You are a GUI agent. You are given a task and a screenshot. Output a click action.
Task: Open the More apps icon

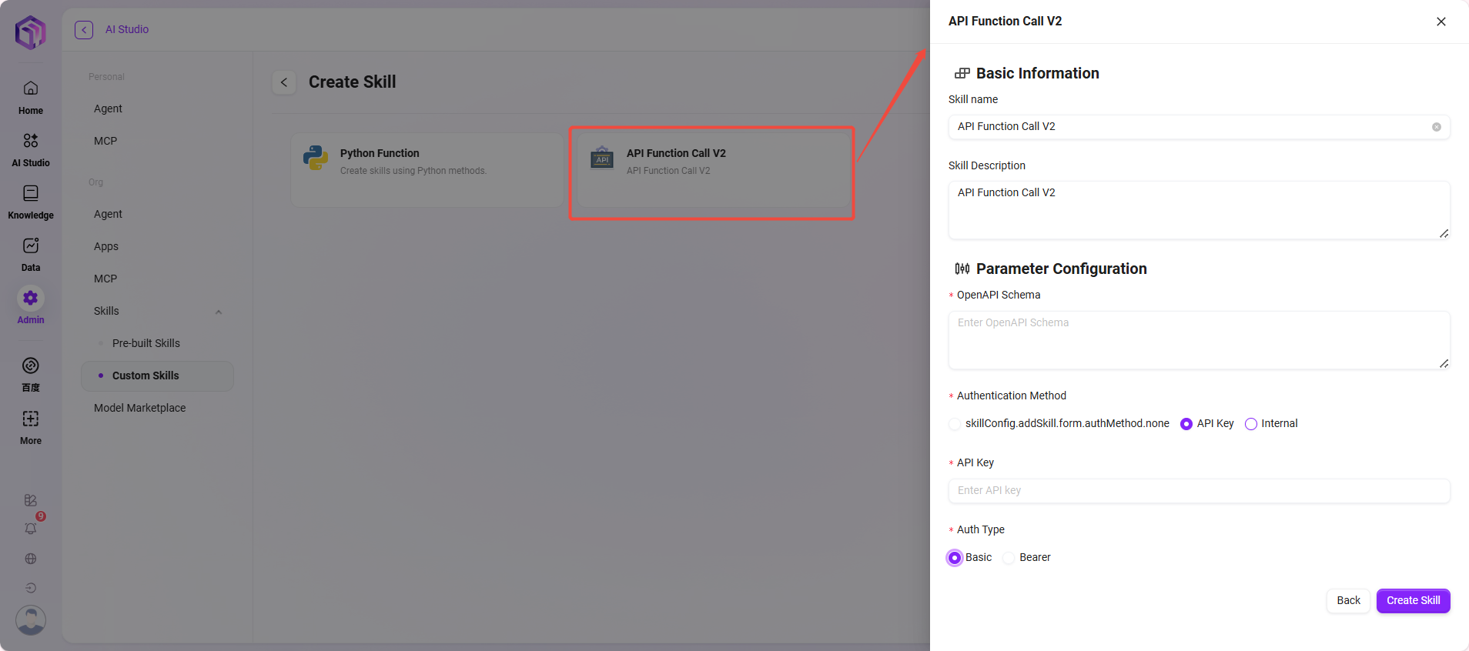tap(31, 419)
